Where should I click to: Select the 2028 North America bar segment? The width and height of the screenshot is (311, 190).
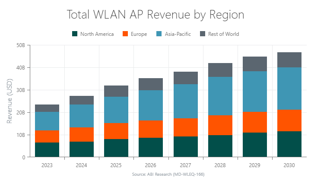220,146
